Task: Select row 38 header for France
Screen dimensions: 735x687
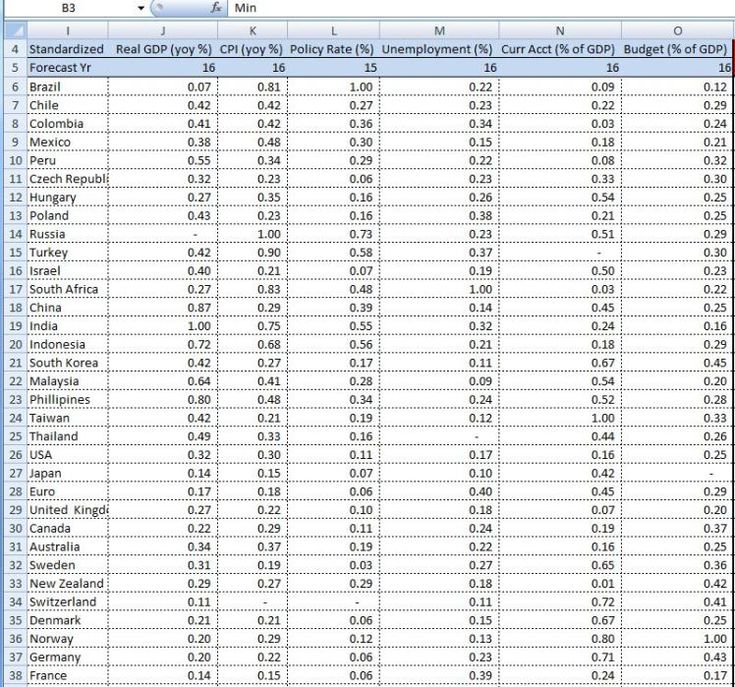Action: 12,676
